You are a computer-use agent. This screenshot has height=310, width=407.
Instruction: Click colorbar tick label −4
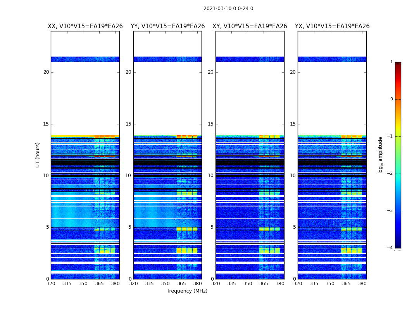pos(390,248)
